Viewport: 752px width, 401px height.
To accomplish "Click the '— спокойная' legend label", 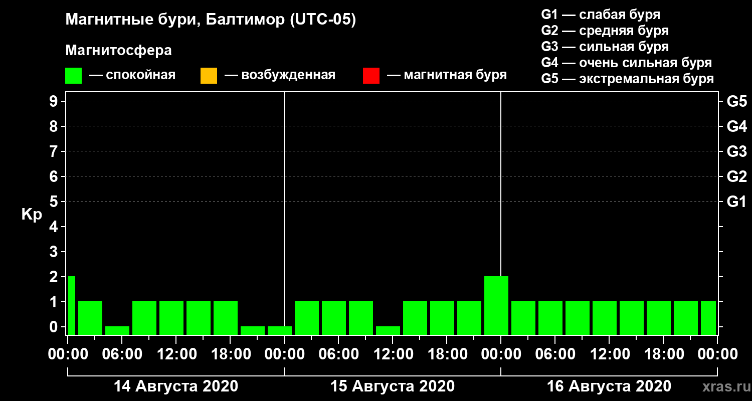I will (x=132, y=75).
